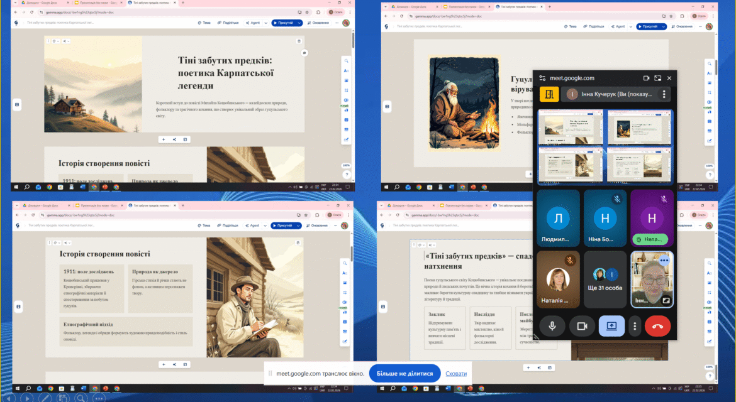
Task: Click the yellow return-to-call door icon
Action: [549, 94]
